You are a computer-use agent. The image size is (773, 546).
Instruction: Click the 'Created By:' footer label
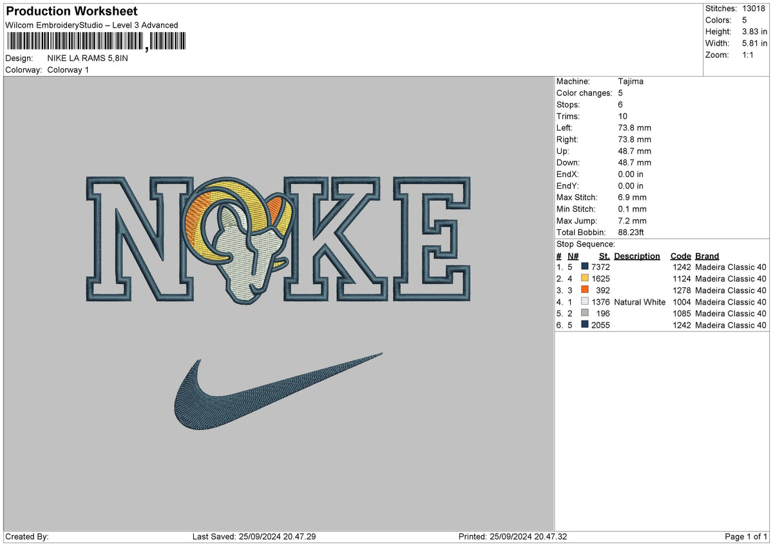coord(26,537)
